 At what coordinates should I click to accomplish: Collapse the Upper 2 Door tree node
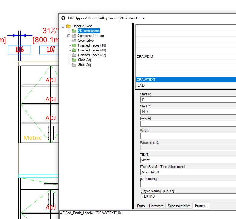point(63,26)
